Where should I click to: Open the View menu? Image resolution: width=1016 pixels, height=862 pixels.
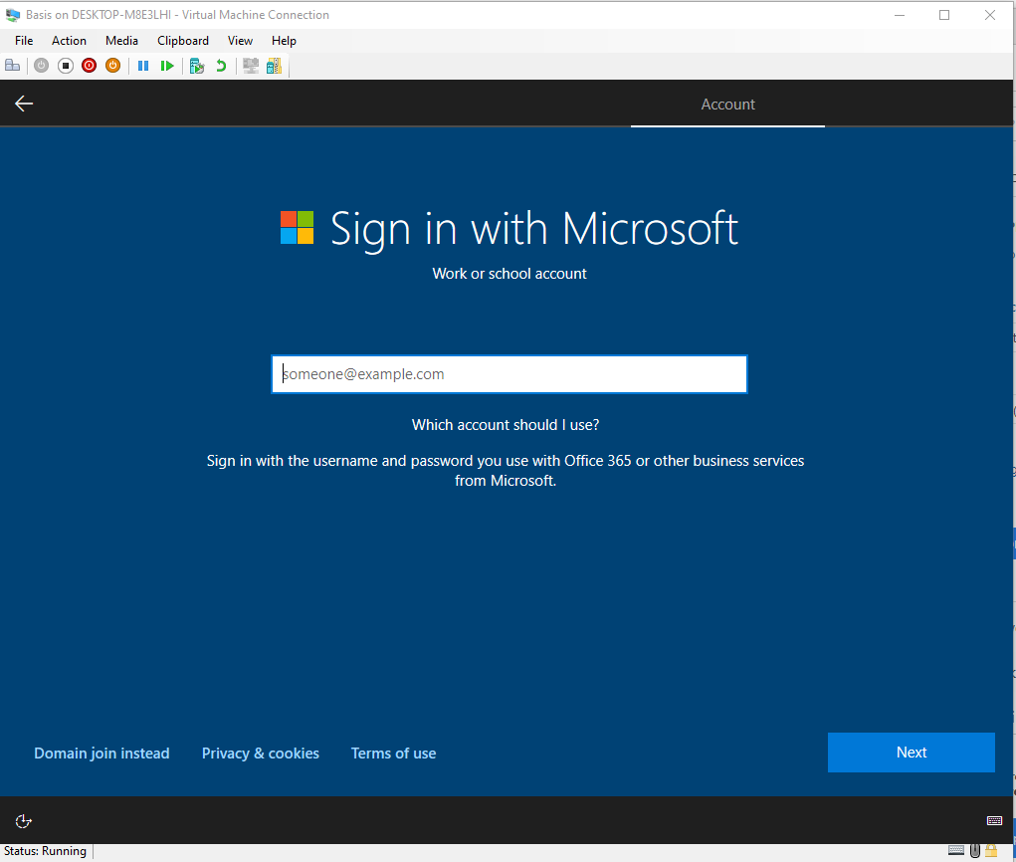point(240,40)
